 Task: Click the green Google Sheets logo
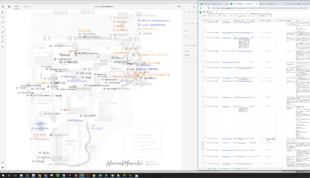pyautogui.click(x=200, y=12)
